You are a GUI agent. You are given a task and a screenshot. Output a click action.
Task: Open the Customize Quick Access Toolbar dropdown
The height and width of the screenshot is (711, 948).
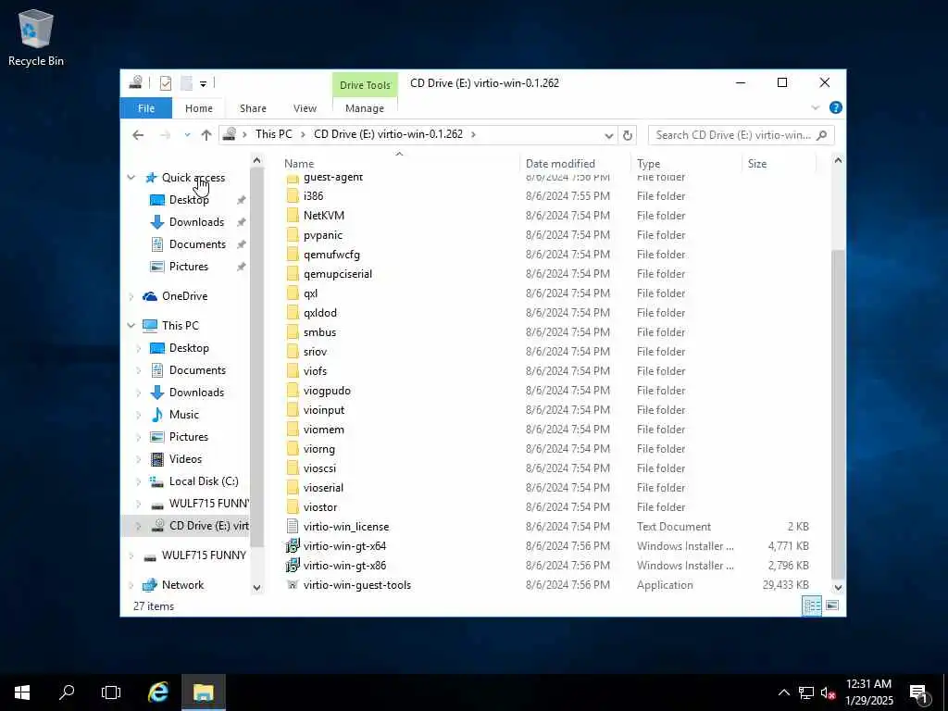click(x=203, y=83)
